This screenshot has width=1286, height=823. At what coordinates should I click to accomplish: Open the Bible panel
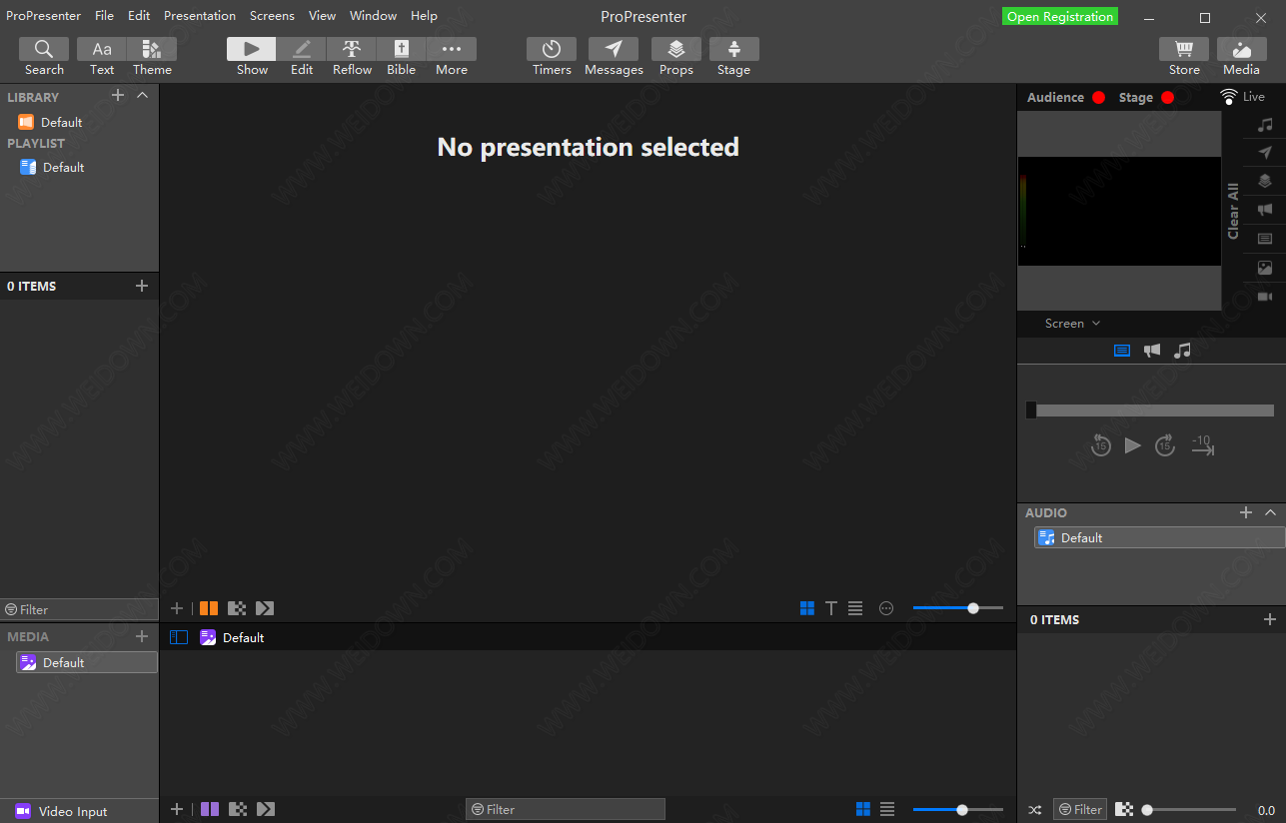click(x=402, y=57)
